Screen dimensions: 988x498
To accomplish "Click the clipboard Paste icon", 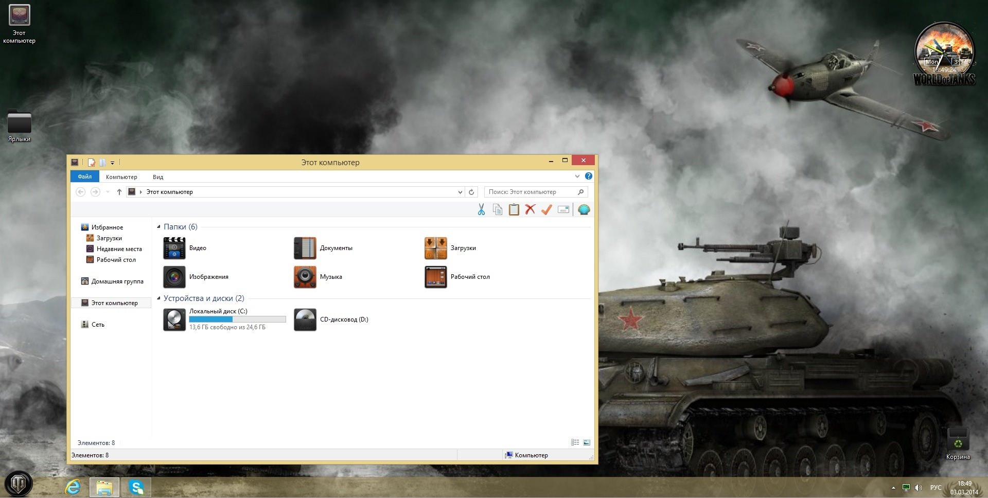I will point(514,209).
